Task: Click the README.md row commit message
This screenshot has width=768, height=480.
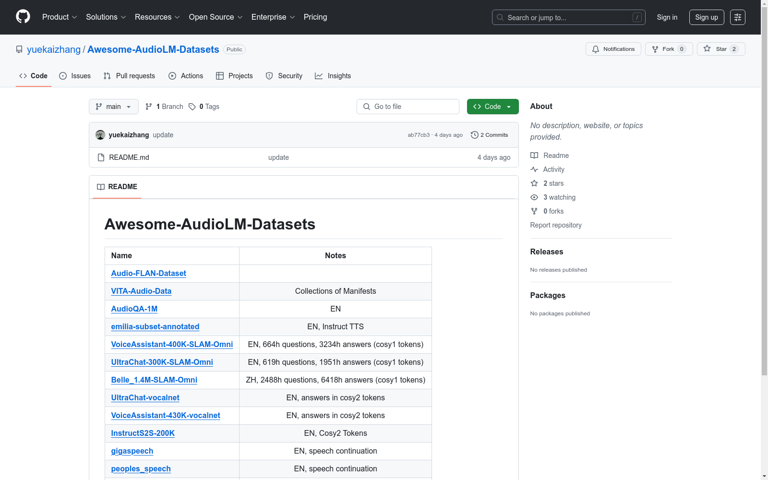Action: click(278, 157)
